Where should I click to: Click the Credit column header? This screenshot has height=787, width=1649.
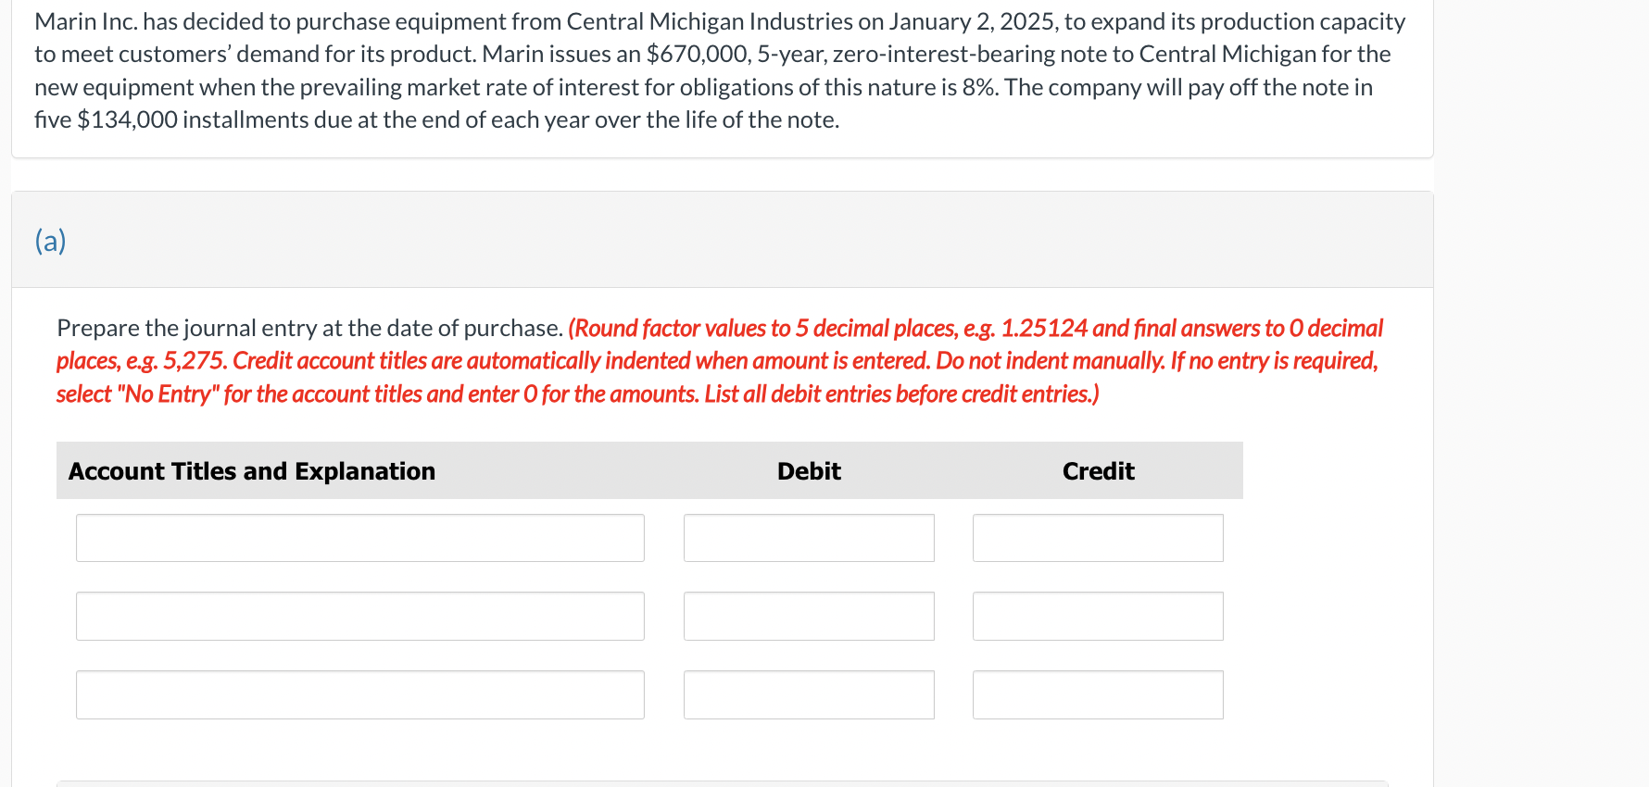click(1098, 470)
